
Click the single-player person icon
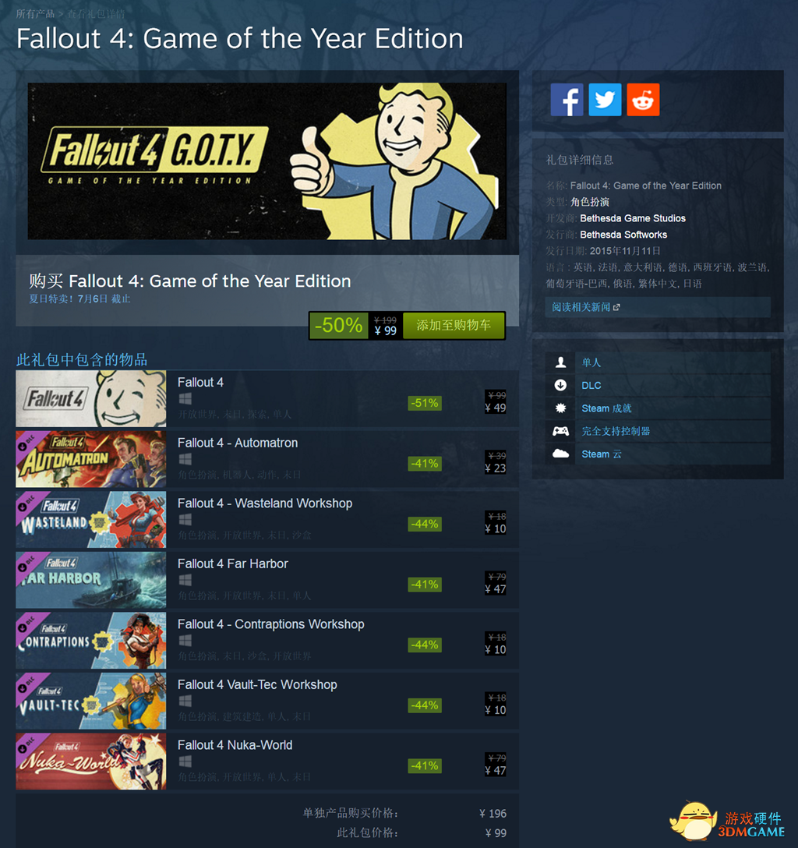tap(560, 362)
